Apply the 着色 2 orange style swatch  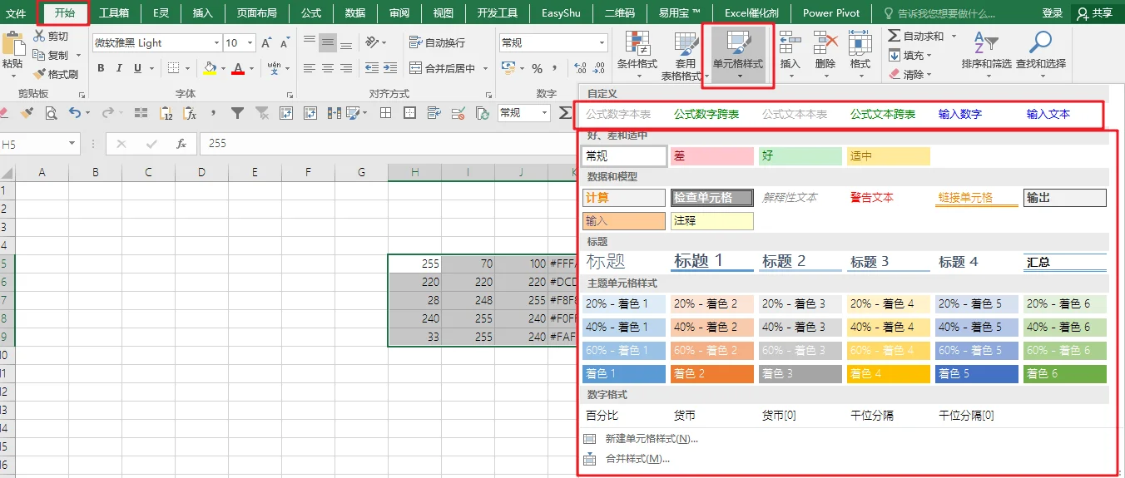coord(712,374)
